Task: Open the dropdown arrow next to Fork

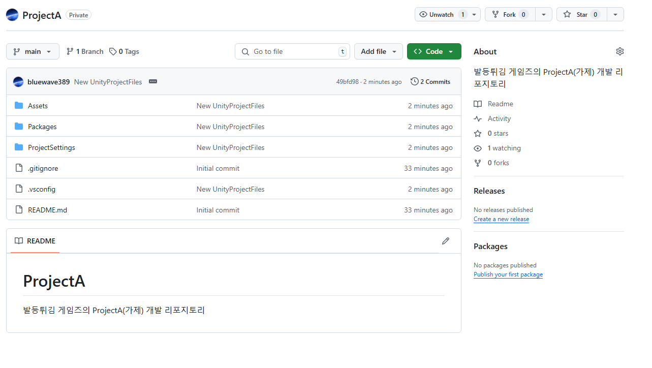Action: click(544, 14)
